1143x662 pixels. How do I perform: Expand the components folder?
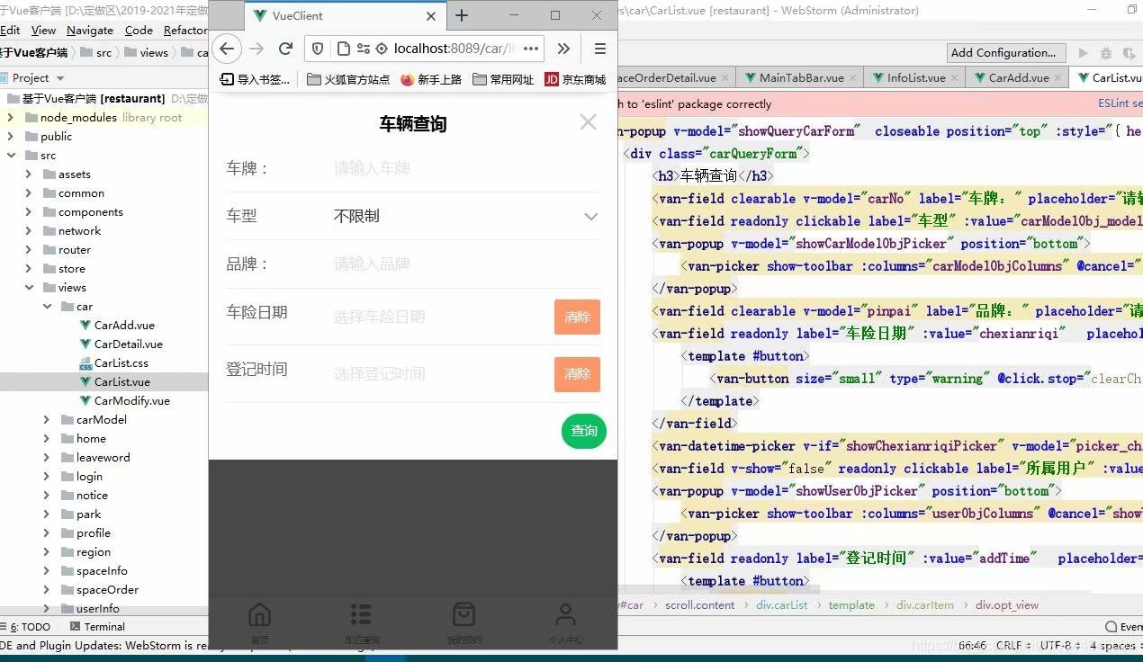28,212
